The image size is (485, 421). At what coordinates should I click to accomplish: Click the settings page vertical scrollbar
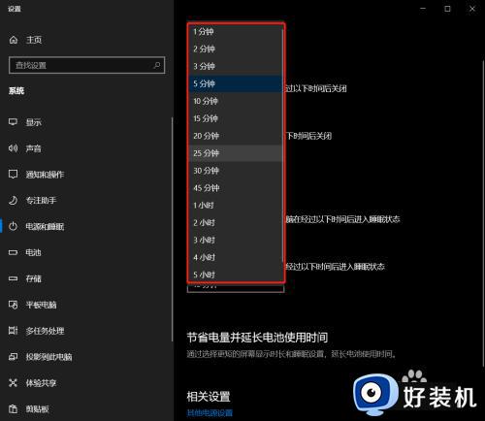pyautogui.click(x=483, y=213)
